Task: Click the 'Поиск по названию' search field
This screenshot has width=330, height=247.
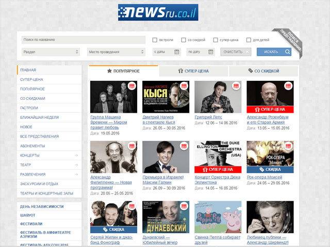Action: pos(84,40)
